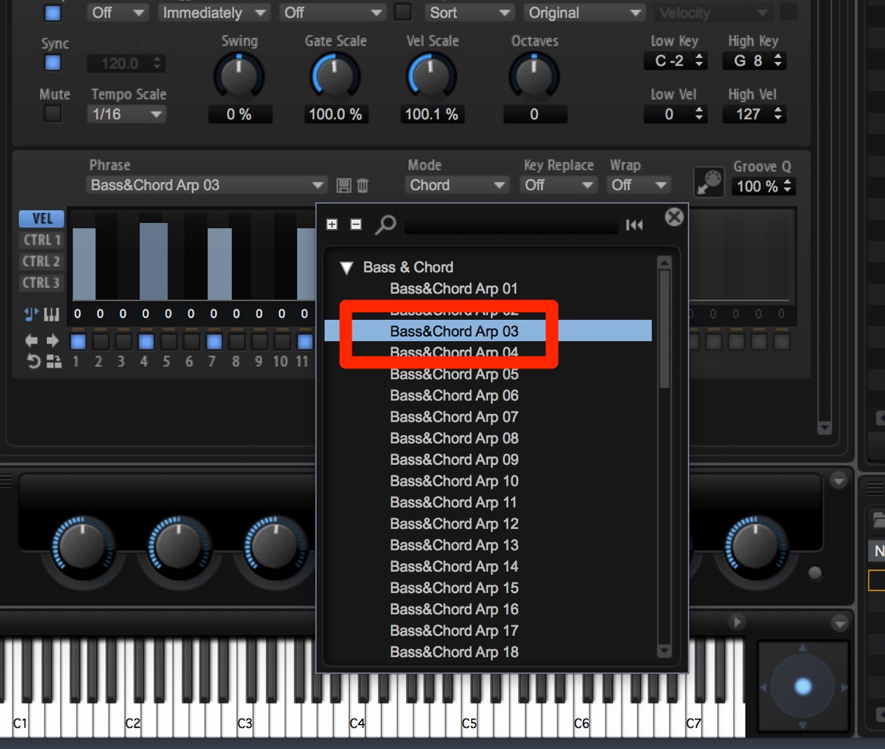The image size is (885, 749).
Task: Open the groove quantize wrench icon
Action: coord(708,182)
